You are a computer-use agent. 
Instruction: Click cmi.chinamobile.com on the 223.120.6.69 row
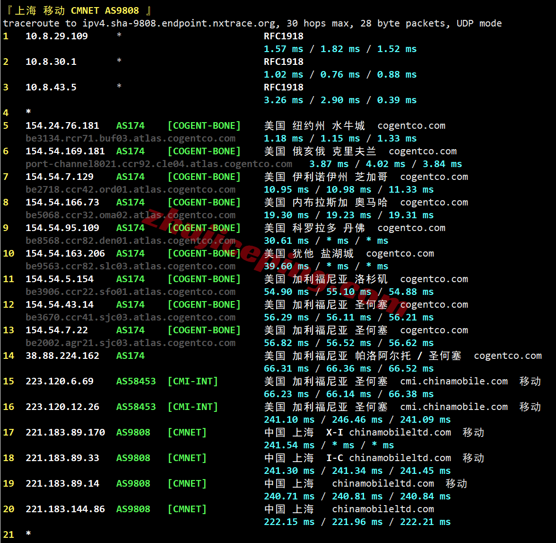454,382
